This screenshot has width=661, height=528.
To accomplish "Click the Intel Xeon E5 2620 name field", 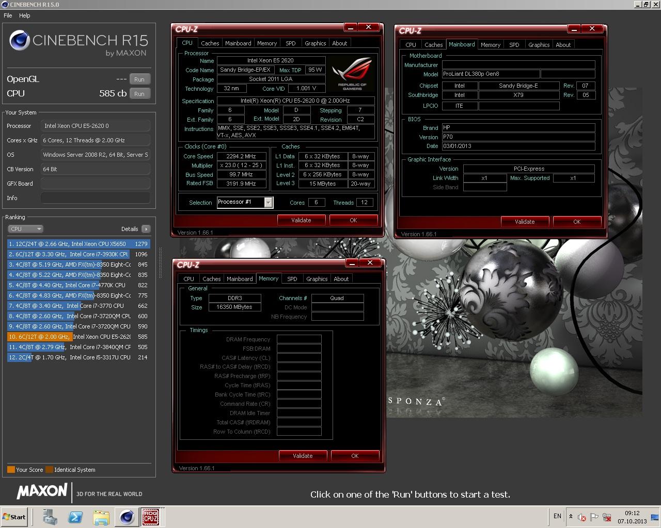I will tap(271, 61).
